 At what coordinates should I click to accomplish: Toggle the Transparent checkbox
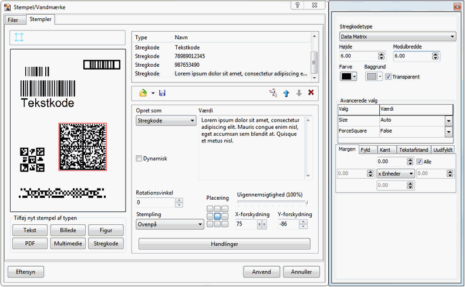(388, 77)
